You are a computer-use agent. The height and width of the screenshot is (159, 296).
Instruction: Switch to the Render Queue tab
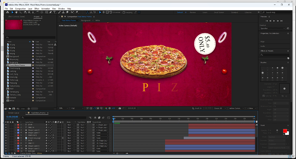coord(14,113)
